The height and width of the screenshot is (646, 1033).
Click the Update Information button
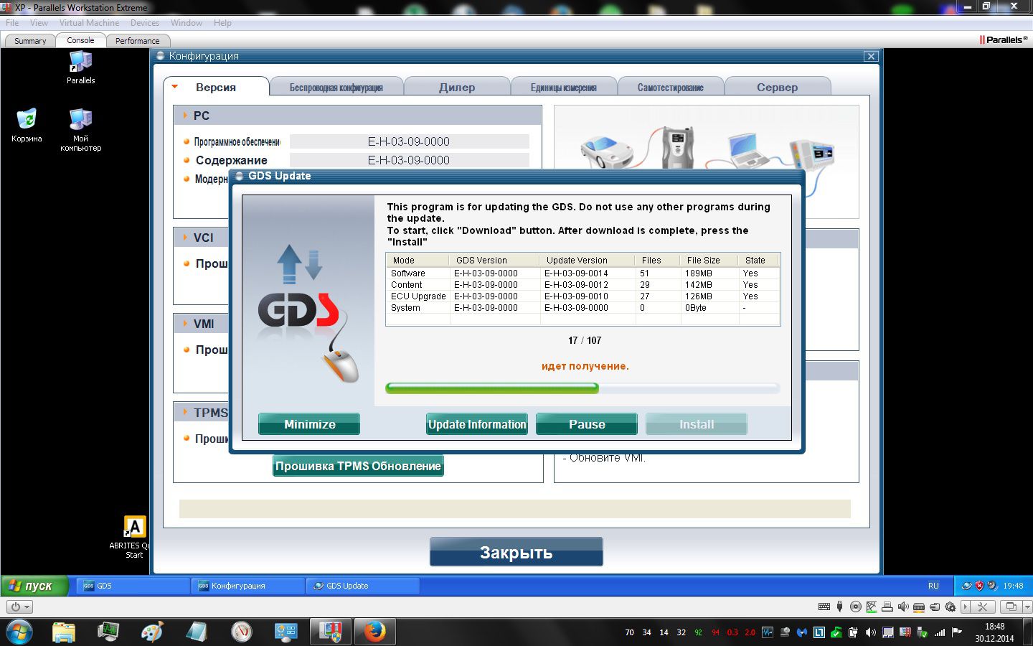477,424
